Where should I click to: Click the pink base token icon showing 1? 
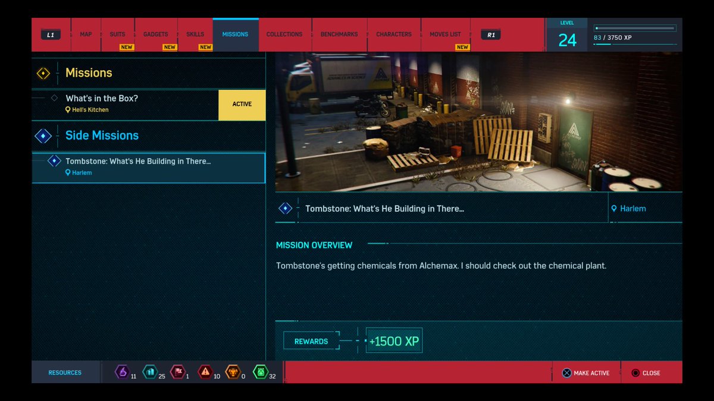(x=177, y=372)
